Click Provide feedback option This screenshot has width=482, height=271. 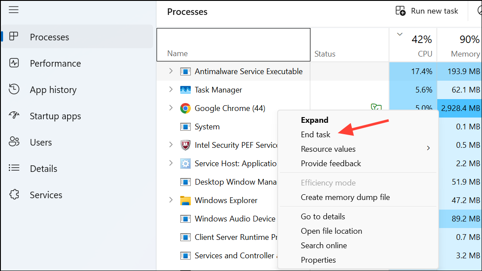331,163
